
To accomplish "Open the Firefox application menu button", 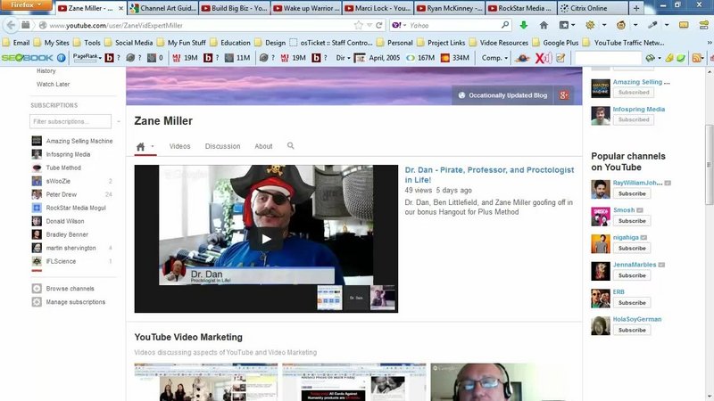I will [26, 5].
